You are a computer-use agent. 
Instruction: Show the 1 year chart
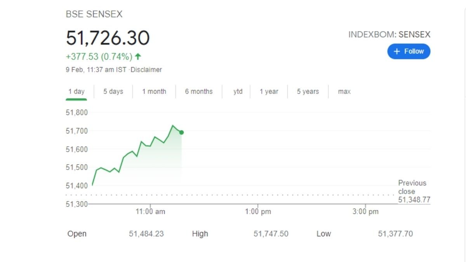pyautogui.click(x=268, y=92)
